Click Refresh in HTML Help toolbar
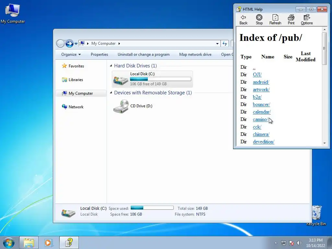 click(x=275, y=20)
